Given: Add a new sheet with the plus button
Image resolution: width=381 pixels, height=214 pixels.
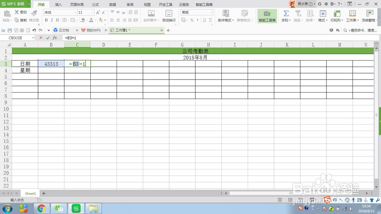Looking at the screenshot, I should [44, 193].
